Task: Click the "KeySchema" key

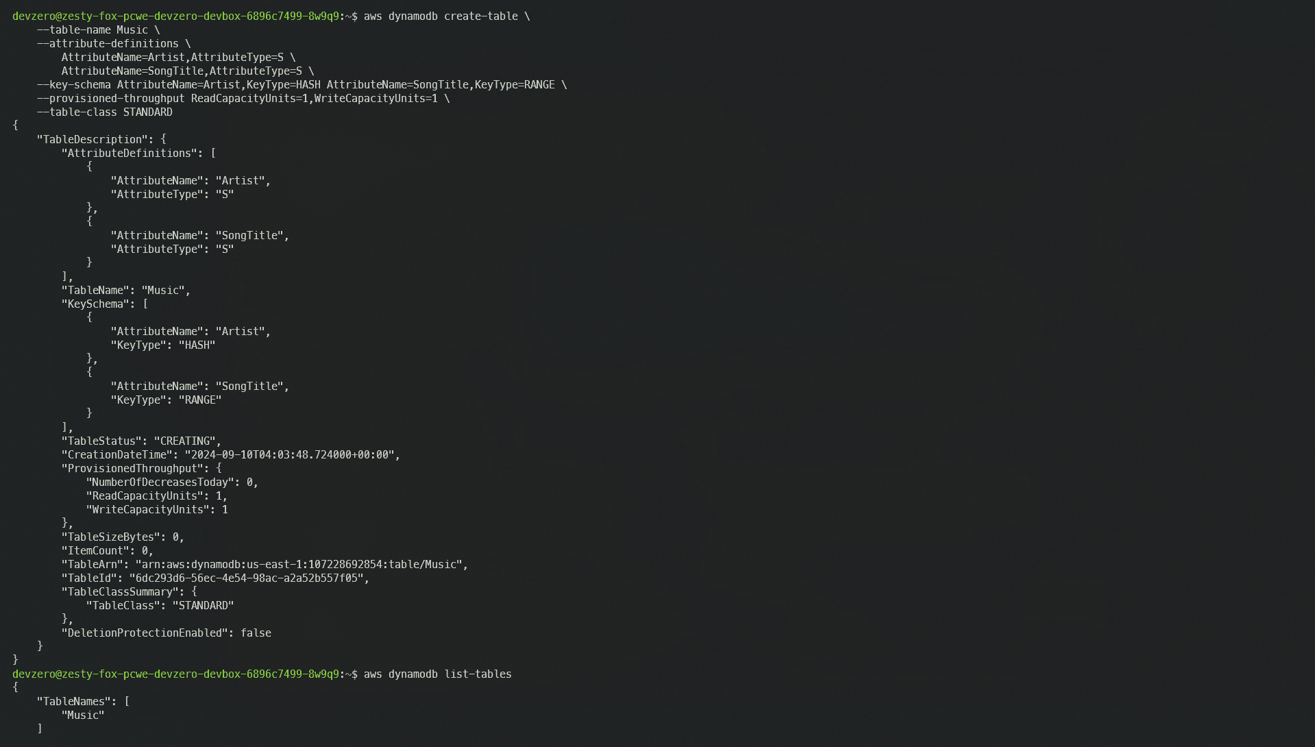Action: (95, 304)
